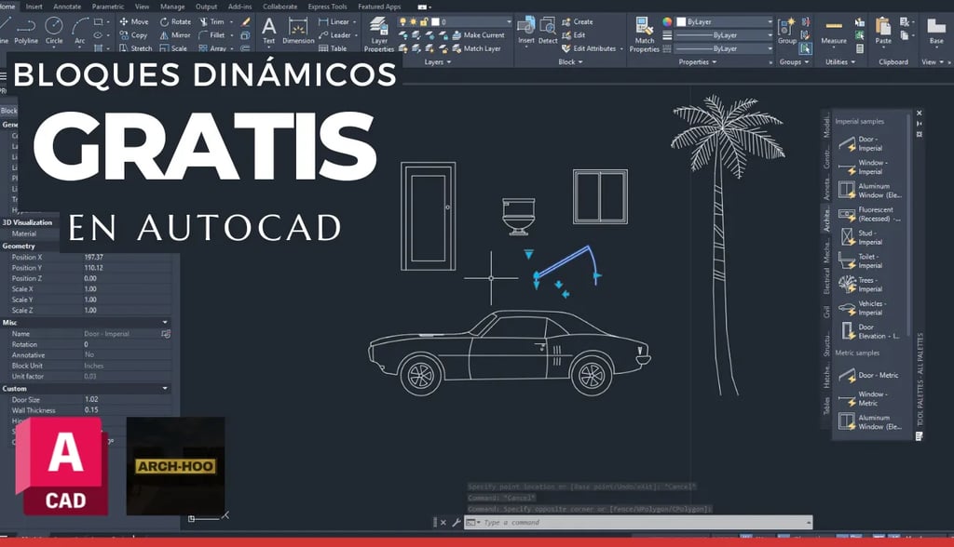Toggle layer lock padlock icon

pos(424,22)
